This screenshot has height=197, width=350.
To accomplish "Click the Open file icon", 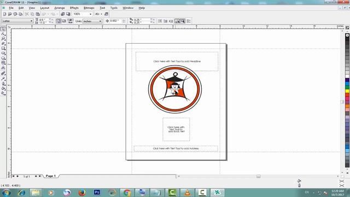I will (10, 14).
